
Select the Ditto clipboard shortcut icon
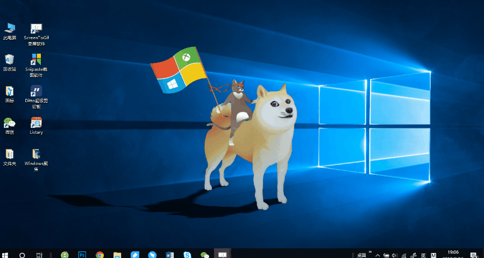click(x=37, y=97)
